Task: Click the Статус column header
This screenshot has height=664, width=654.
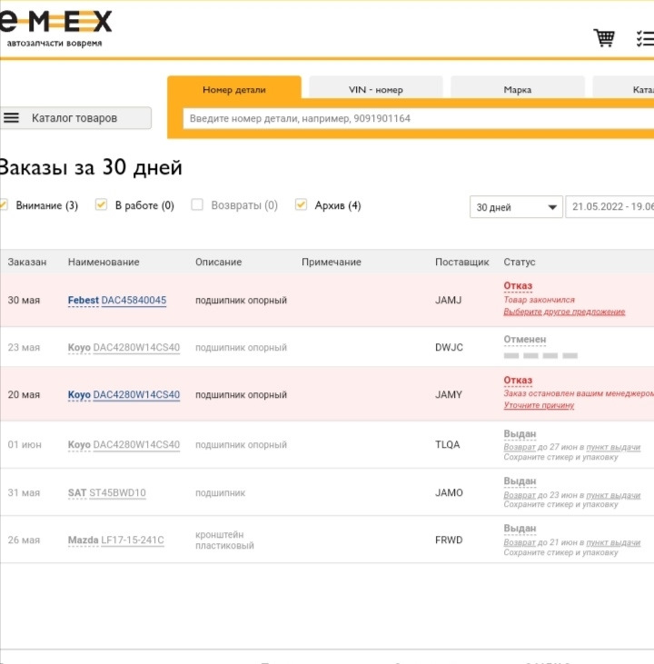Action: tap(520, 263)
